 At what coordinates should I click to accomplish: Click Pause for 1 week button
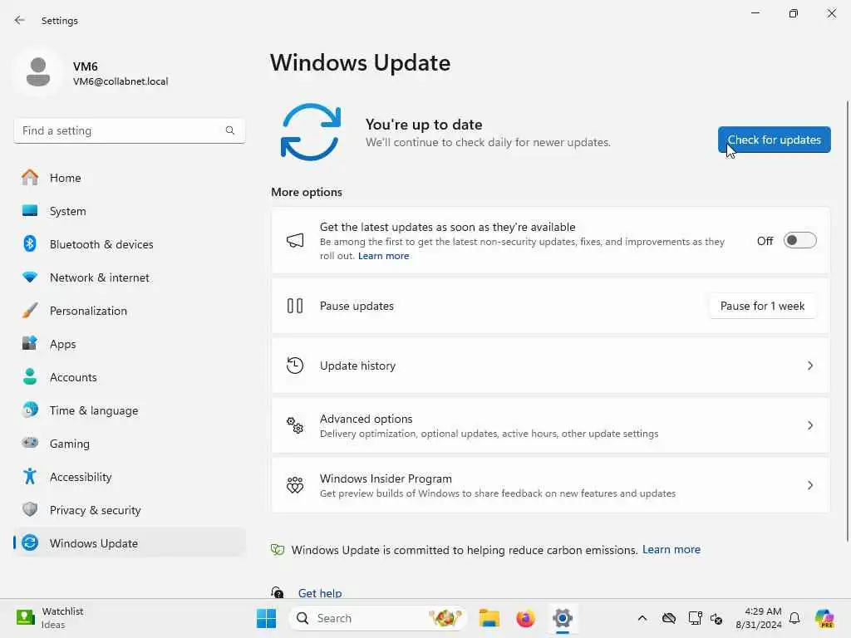click(x=762, y=306)
